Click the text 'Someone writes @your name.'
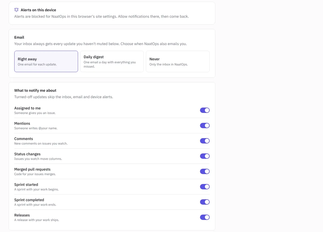Screen dimensions: 323x232 click(x=36, y=128)
